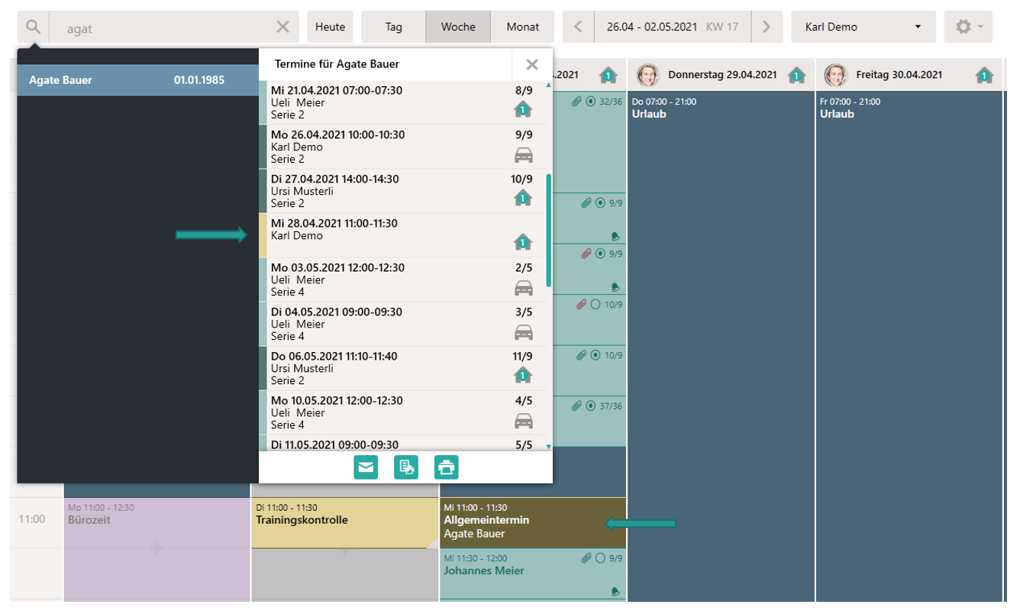Switch to the Monat view
This screenshot has width=1020, height=614.
[522, 27]
